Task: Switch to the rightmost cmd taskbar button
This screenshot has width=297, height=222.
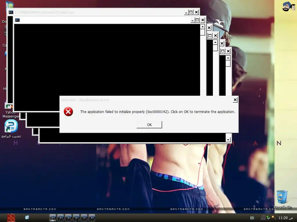Action: [92, 218]
